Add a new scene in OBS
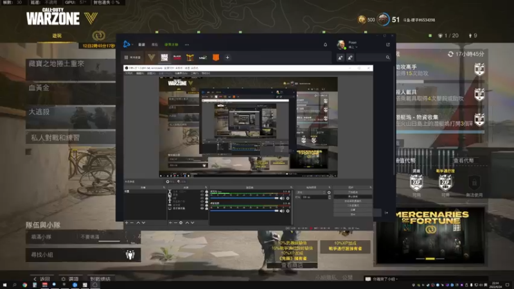The width and height of the screenshot is (514, 289). click(127, 223)
